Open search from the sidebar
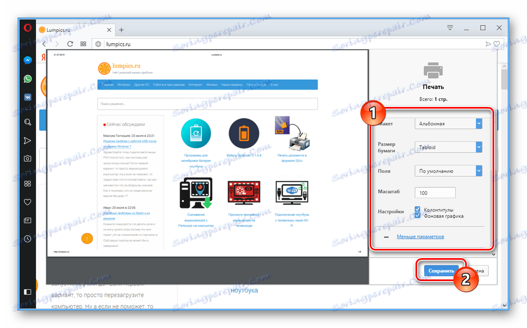The height and width of the screenshot is (328, 527). [x=27, y=122]
